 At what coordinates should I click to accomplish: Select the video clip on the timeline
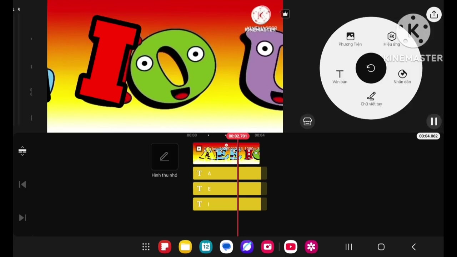click(226, 153)
